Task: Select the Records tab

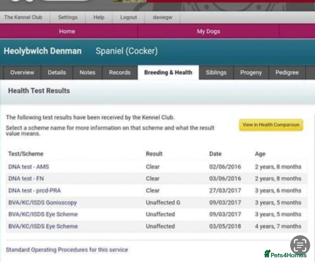Action: [120, 72]
